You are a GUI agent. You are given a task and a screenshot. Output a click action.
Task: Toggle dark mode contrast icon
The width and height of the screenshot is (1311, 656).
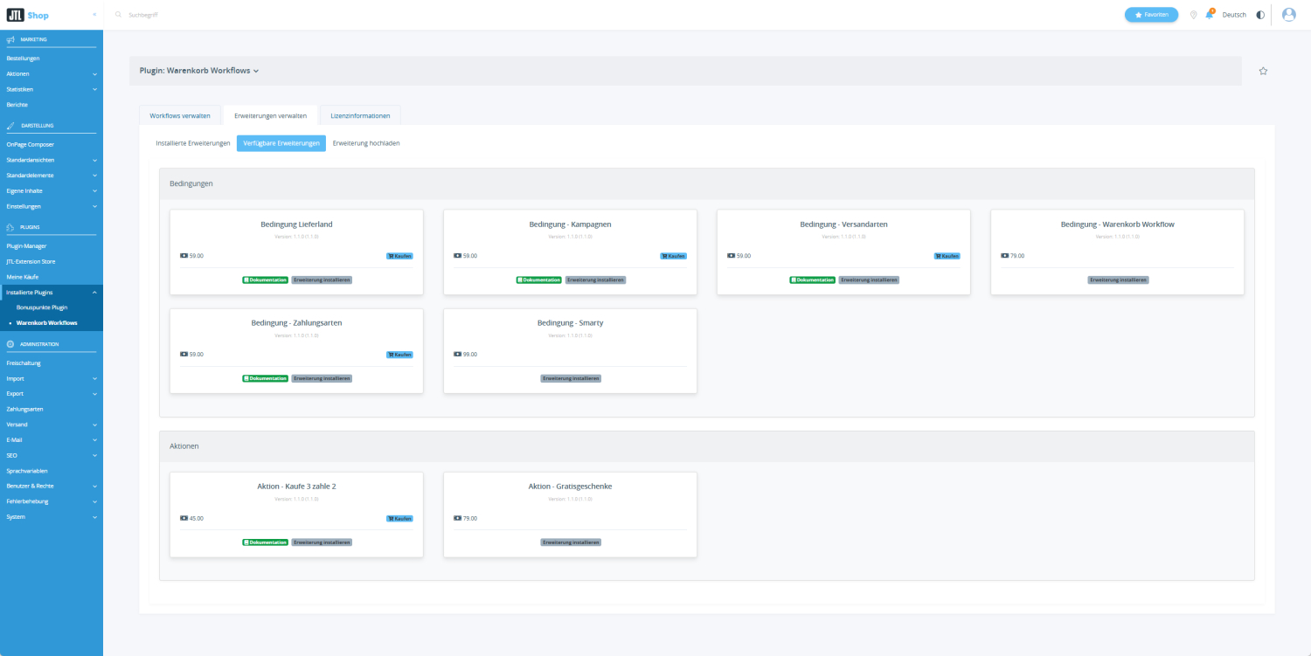point(1259,15)
